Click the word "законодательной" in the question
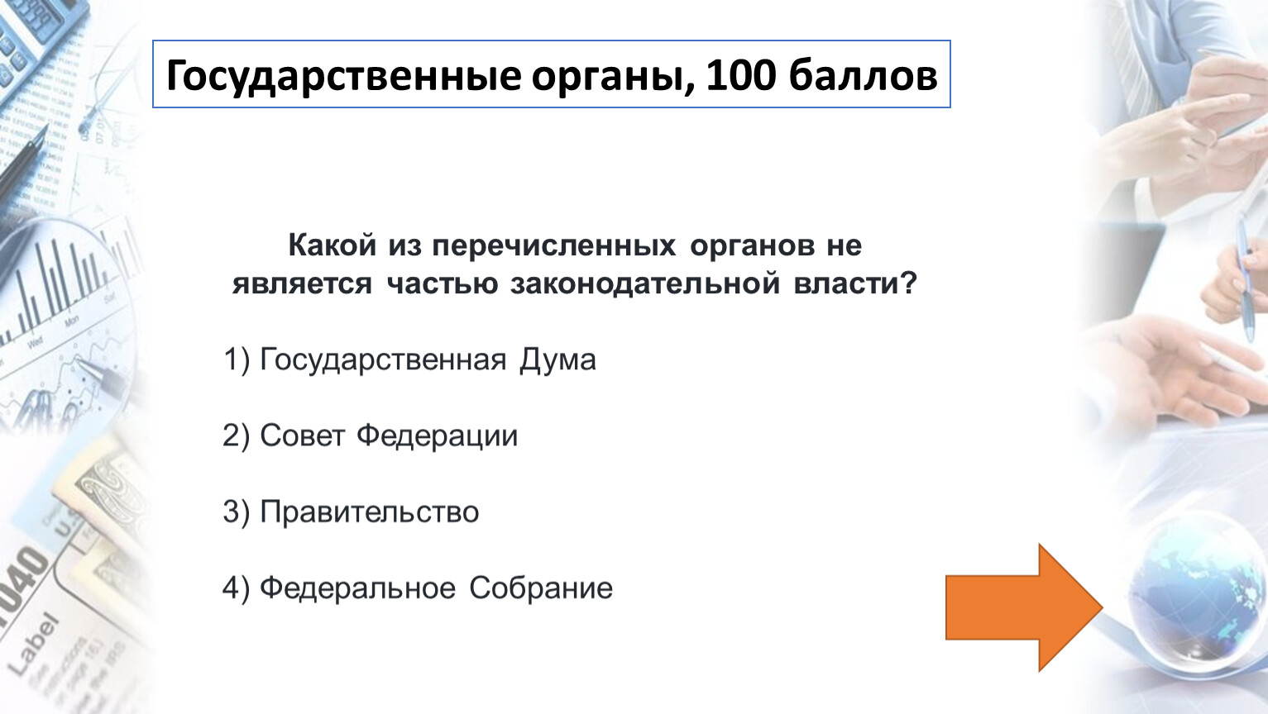 click(x=645, y=283)
